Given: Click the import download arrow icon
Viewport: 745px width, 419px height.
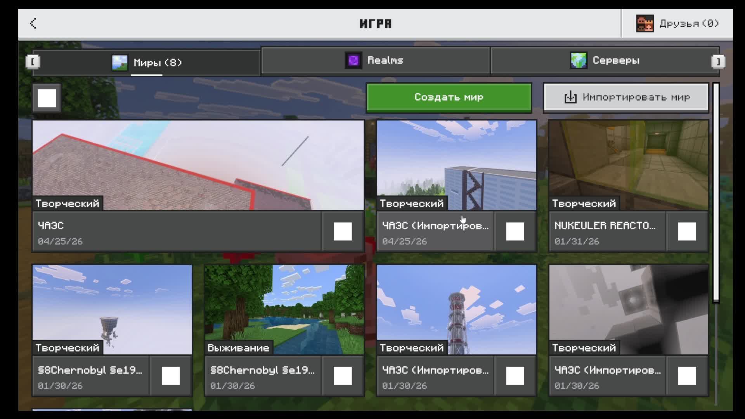Looking at the screenshot, I should tap(570, 97).
